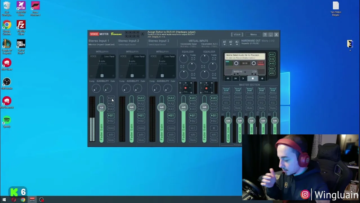Open Color Panel on Stereo Input 3
This screenshot has height=203, width=360.
tap(169, 56)
